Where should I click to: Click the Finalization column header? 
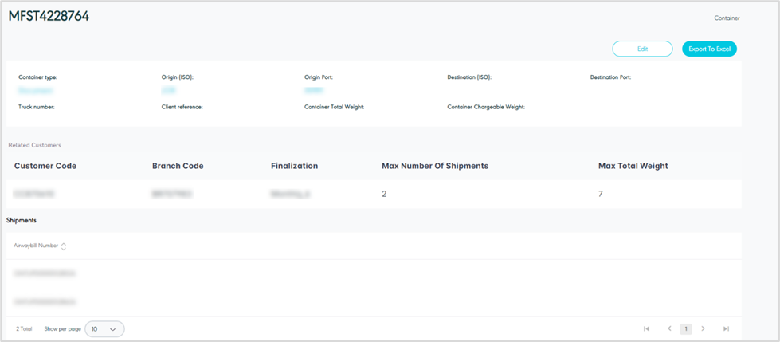tap(294, 166)
